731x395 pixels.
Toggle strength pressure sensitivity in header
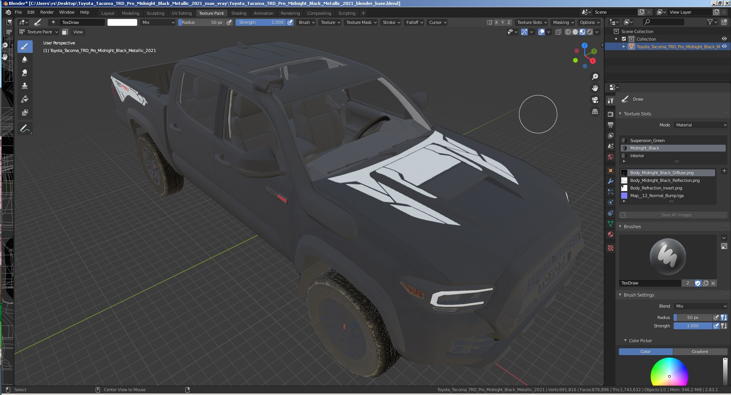[x=290, y=22]
